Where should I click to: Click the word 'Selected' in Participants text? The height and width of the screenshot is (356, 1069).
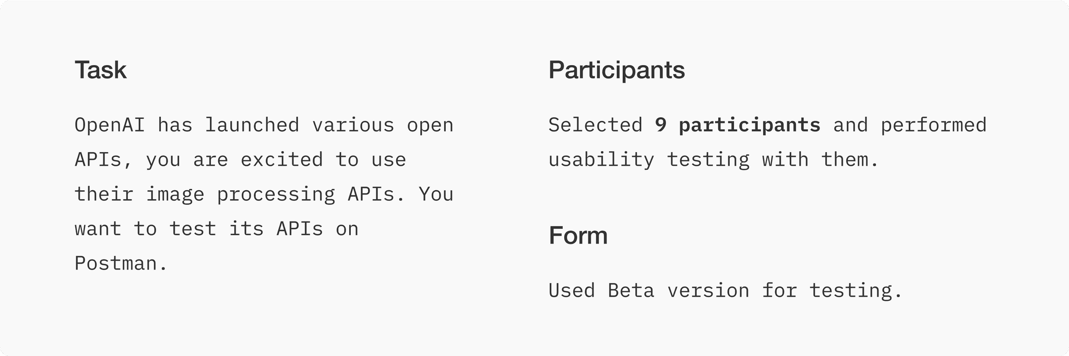click(x=596, y=126)
